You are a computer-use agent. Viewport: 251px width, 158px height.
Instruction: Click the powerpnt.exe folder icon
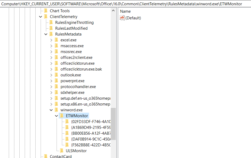point(56,81)
